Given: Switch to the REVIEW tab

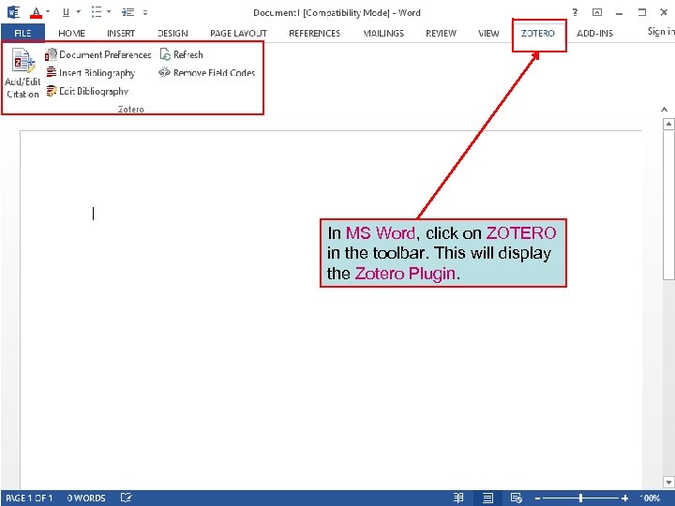Looking at the screenshot, I should coord(441,33).
